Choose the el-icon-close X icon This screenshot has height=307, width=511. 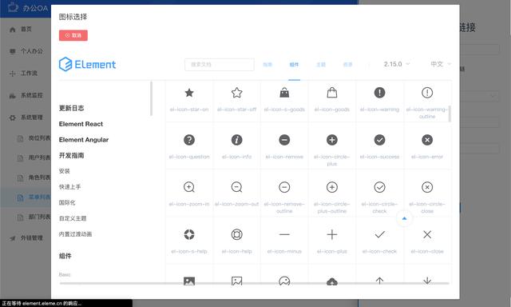coord(427,234)
